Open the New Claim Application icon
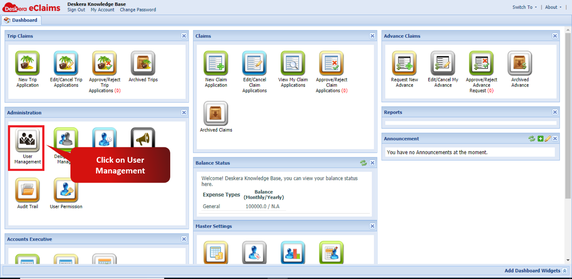The height and width of the screenshot is (279, 572). (215, 62)
